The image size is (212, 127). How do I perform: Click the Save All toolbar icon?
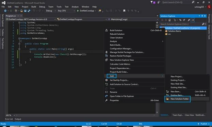(29, 11)
